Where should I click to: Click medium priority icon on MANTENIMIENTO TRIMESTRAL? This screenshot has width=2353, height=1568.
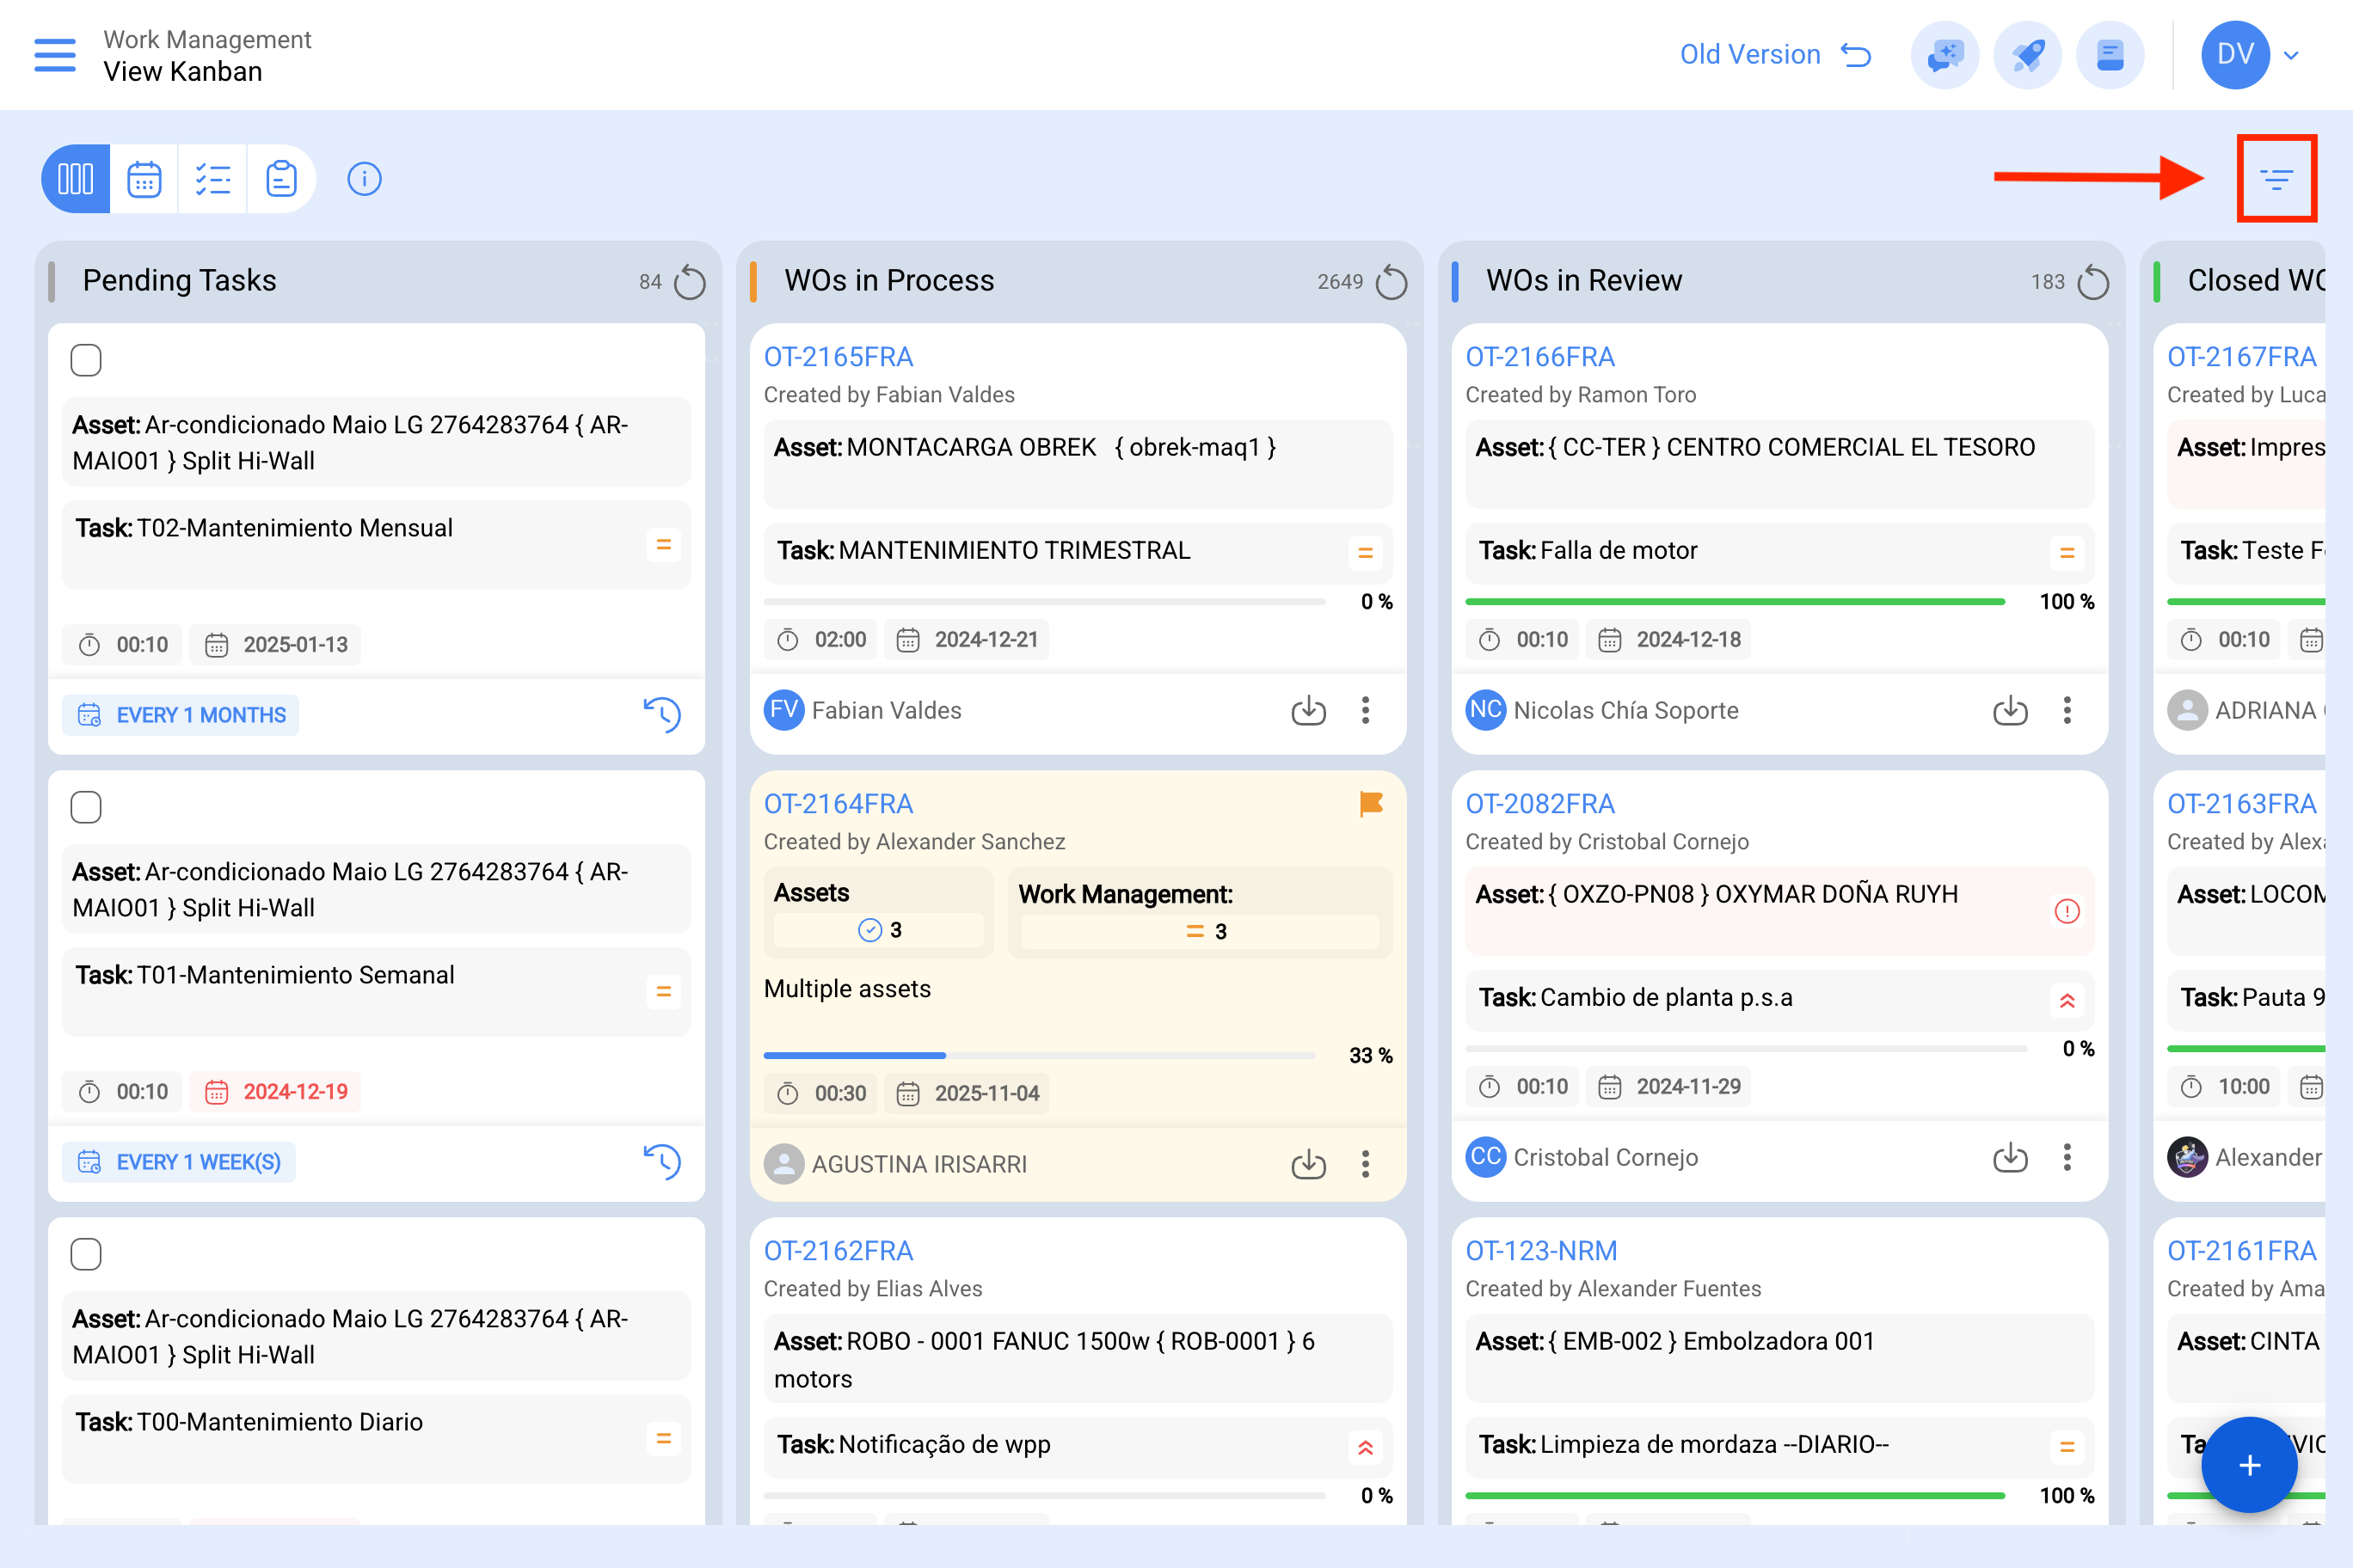1366,553
